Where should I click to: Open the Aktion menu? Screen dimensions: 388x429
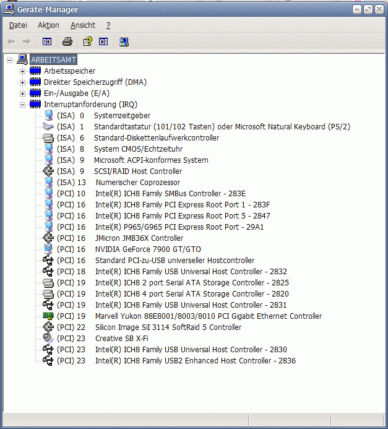[x=48, y=25]
